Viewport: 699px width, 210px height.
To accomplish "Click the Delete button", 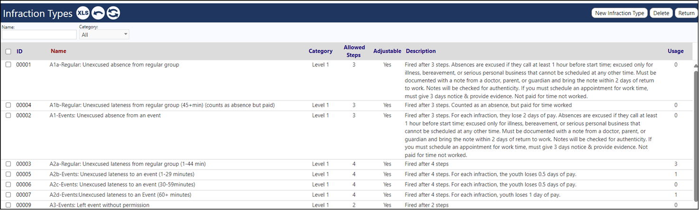I will (661, 13).
